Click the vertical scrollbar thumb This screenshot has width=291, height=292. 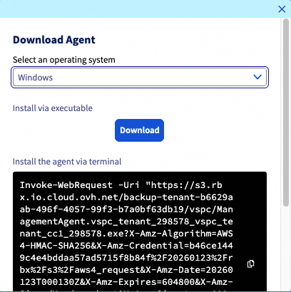286,113
